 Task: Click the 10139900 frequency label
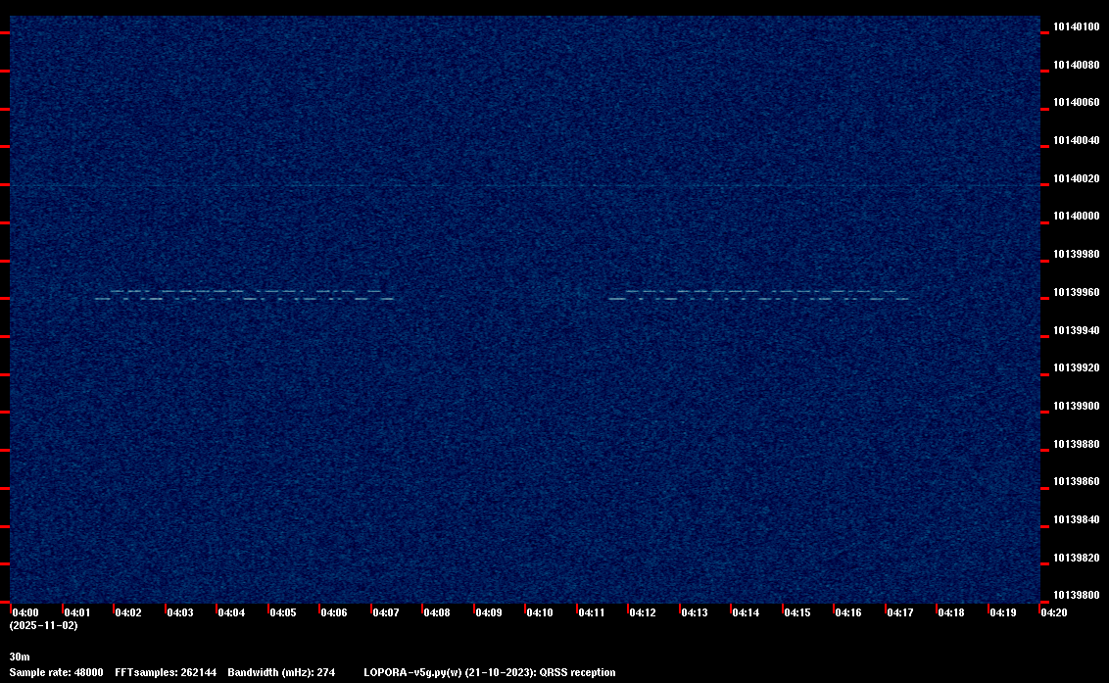[1077, 407]
